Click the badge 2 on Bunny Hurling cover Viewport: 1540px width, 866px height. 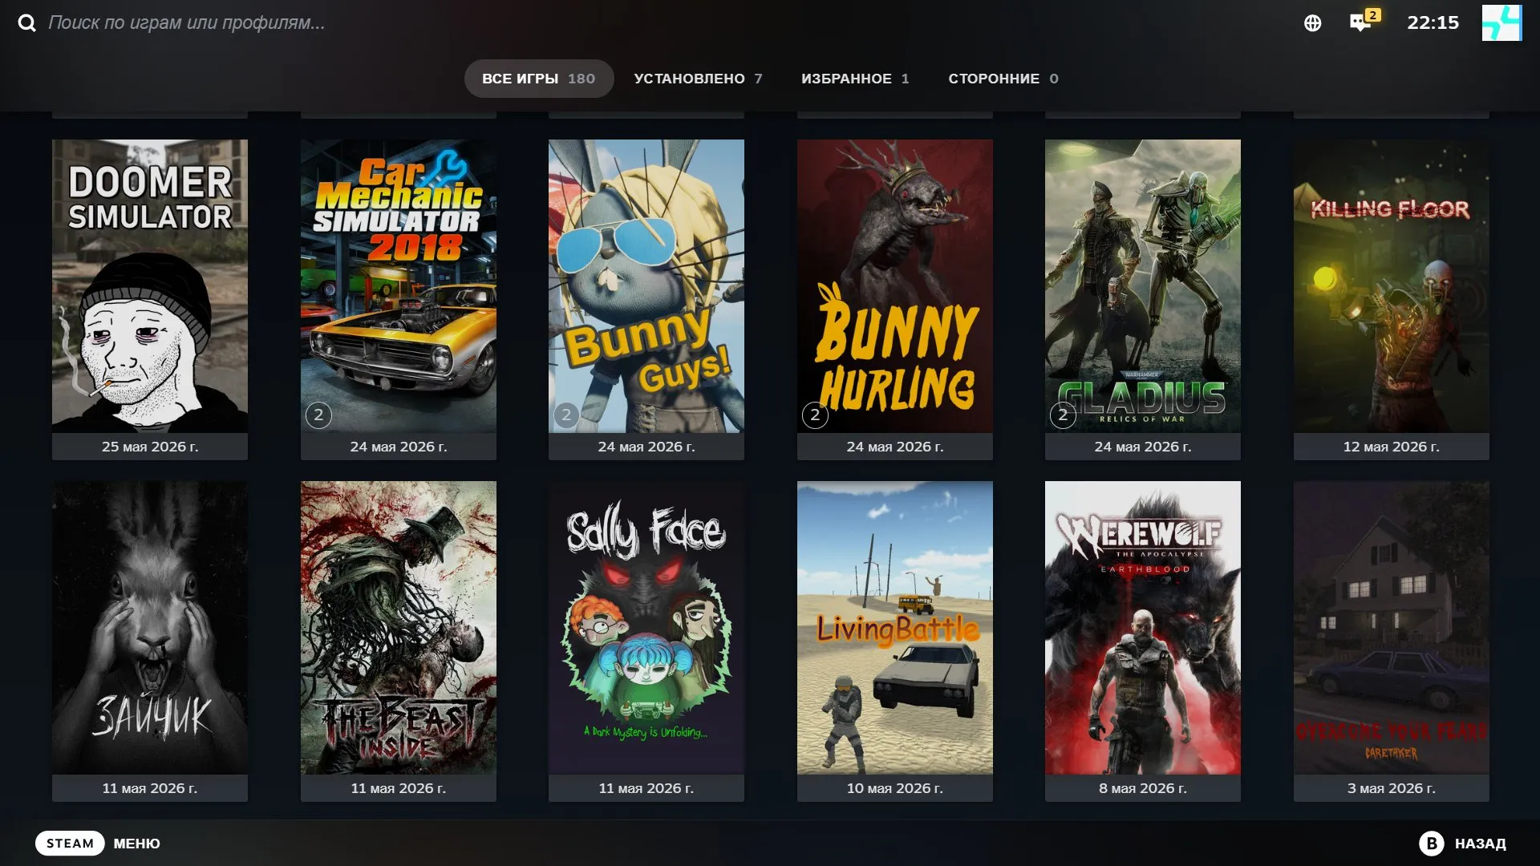point(815,415)
